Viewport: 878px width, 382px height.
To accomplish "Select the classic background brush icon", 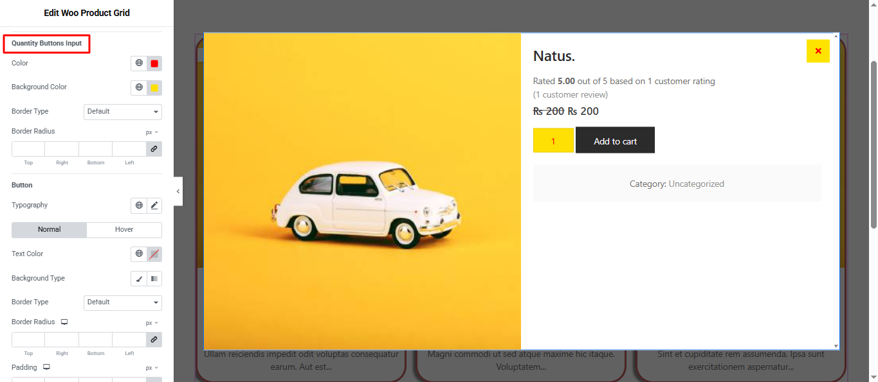I will click(x=139, y=279).
